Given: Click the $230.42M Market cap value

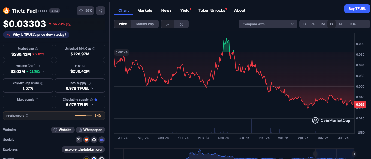Looking at the screenshot, I should tap(21, 54).
